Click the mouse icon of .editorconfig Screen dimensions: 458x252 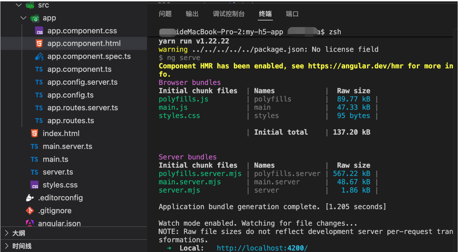[30, 198]
